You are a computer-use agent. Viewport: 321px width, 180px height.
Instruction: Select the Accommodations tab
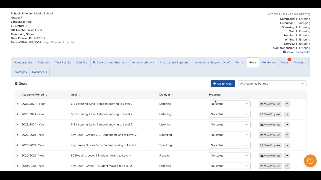(143, 62)
